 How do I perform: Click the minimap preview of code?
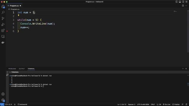pos(175,11)
